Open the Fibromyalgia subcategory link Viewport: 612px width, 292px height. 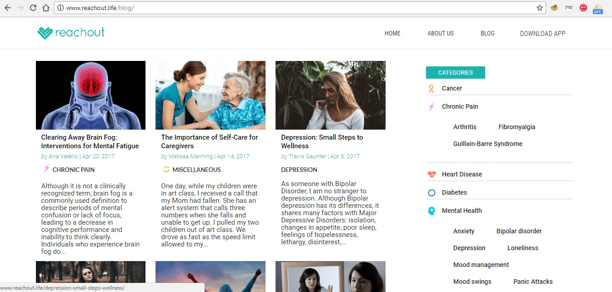coord(517,127)
